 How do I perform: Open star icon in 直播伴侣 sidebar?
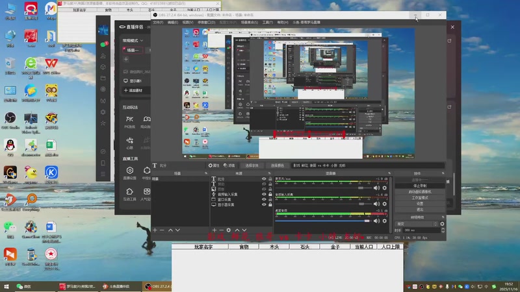coord(103,123)
